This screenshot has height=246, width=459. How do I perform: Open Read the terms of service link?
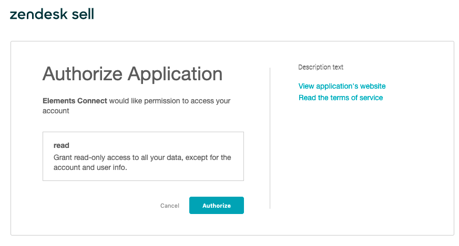click(x=340, y=98)
